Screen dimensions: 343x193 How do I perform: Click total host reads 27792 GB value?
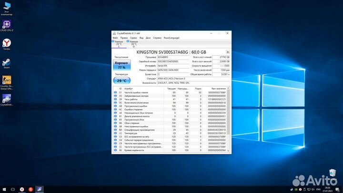[x=221, y=57]
